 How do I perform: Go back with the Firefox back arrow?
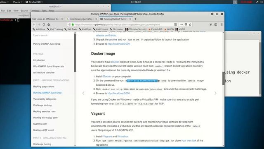pos(34,24)
